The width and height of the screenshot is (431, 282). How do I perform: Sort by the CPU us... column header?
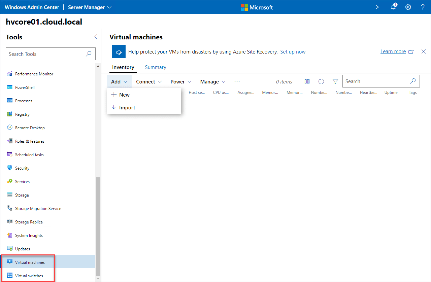click(221, 93)
